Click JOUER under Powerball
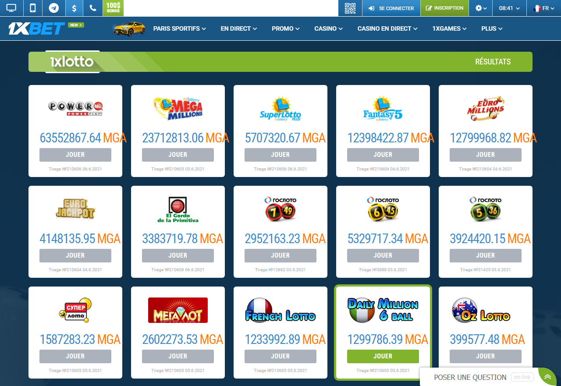This screenshot has height=386, width=561. click(x=75, y=155)
